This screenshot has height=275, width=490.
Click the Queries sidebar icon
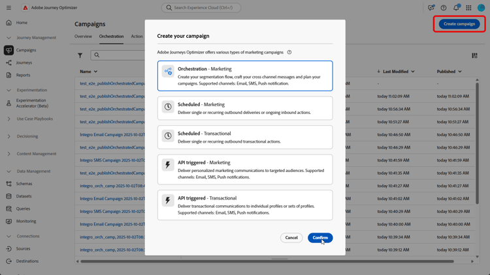pos(8,209)
